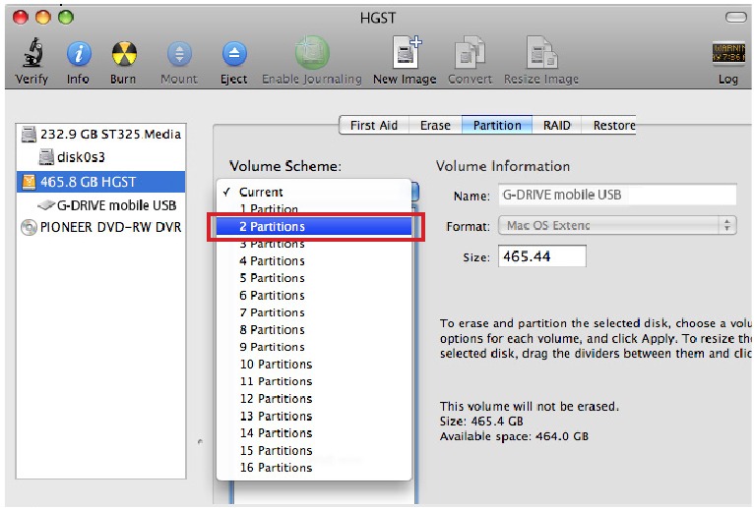Select 7 Partitions from scheme menu
Screen dimensions: 754x508
click(314, 312)
